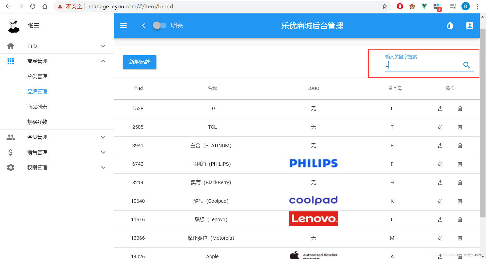Click the 张三 user avatar
Image resolution: width=486 pixels, height=259 pixels.
(14, 26)
